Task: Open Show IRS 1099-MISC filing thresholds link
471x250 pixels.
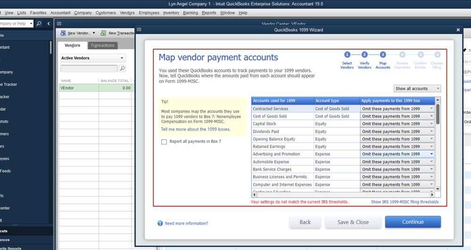Action: pos(405,202)
